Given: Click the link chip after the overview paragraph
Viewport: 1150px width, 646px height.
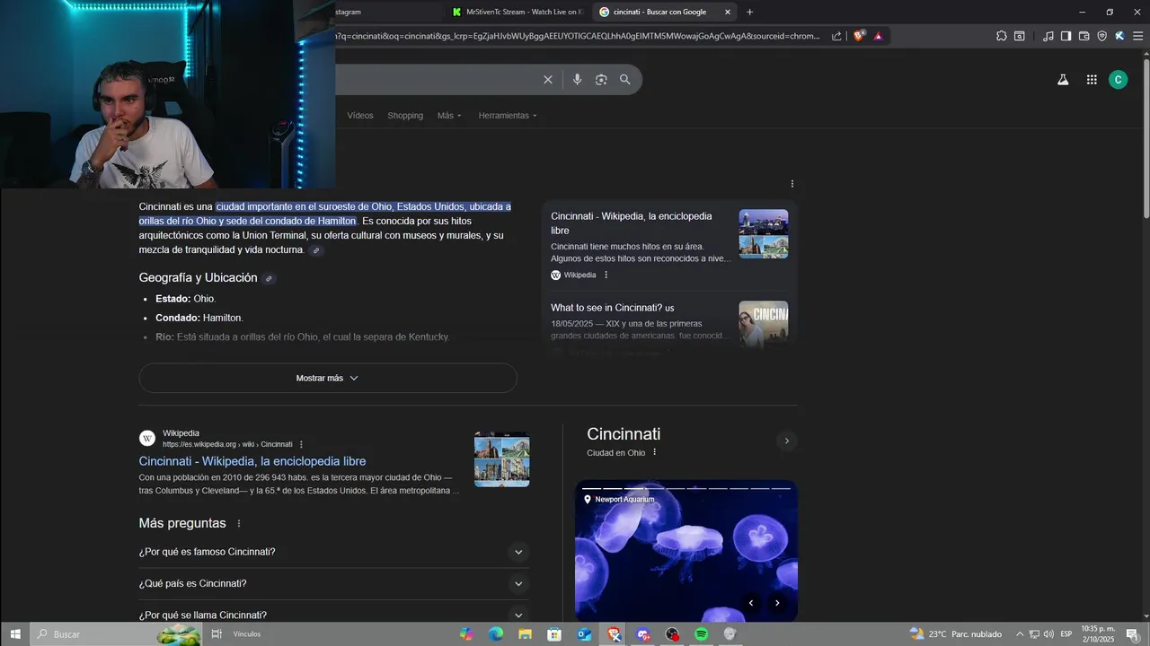Looking at the screenshot, I should [x=315, y=250].
